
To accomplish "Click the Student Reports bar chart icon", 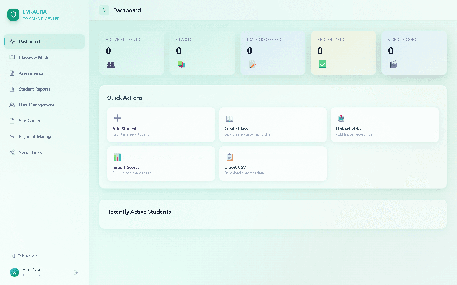I will click(x=12, y=89).
